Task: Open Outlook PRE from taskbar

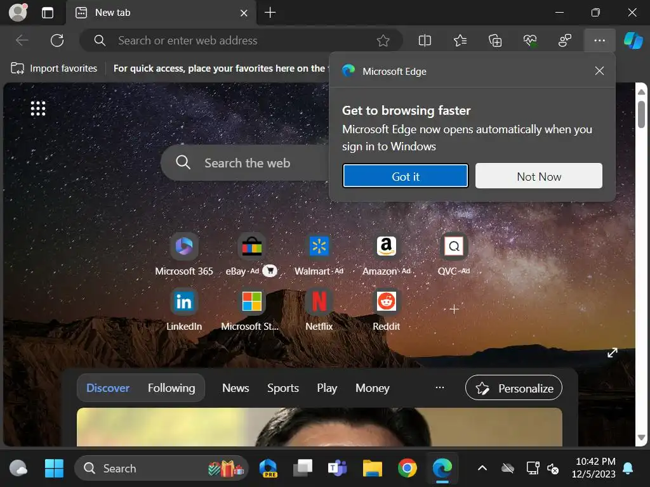Action: (x=269, y=469)
